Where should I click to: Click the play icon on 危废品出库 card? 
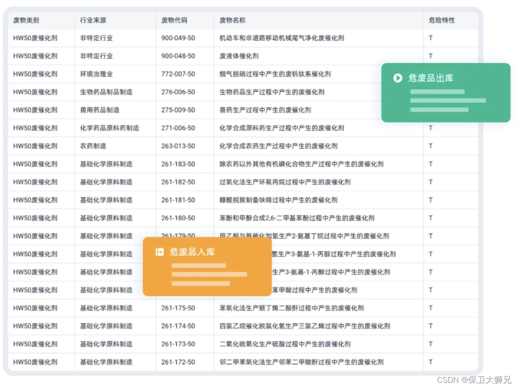click(398, 78)
